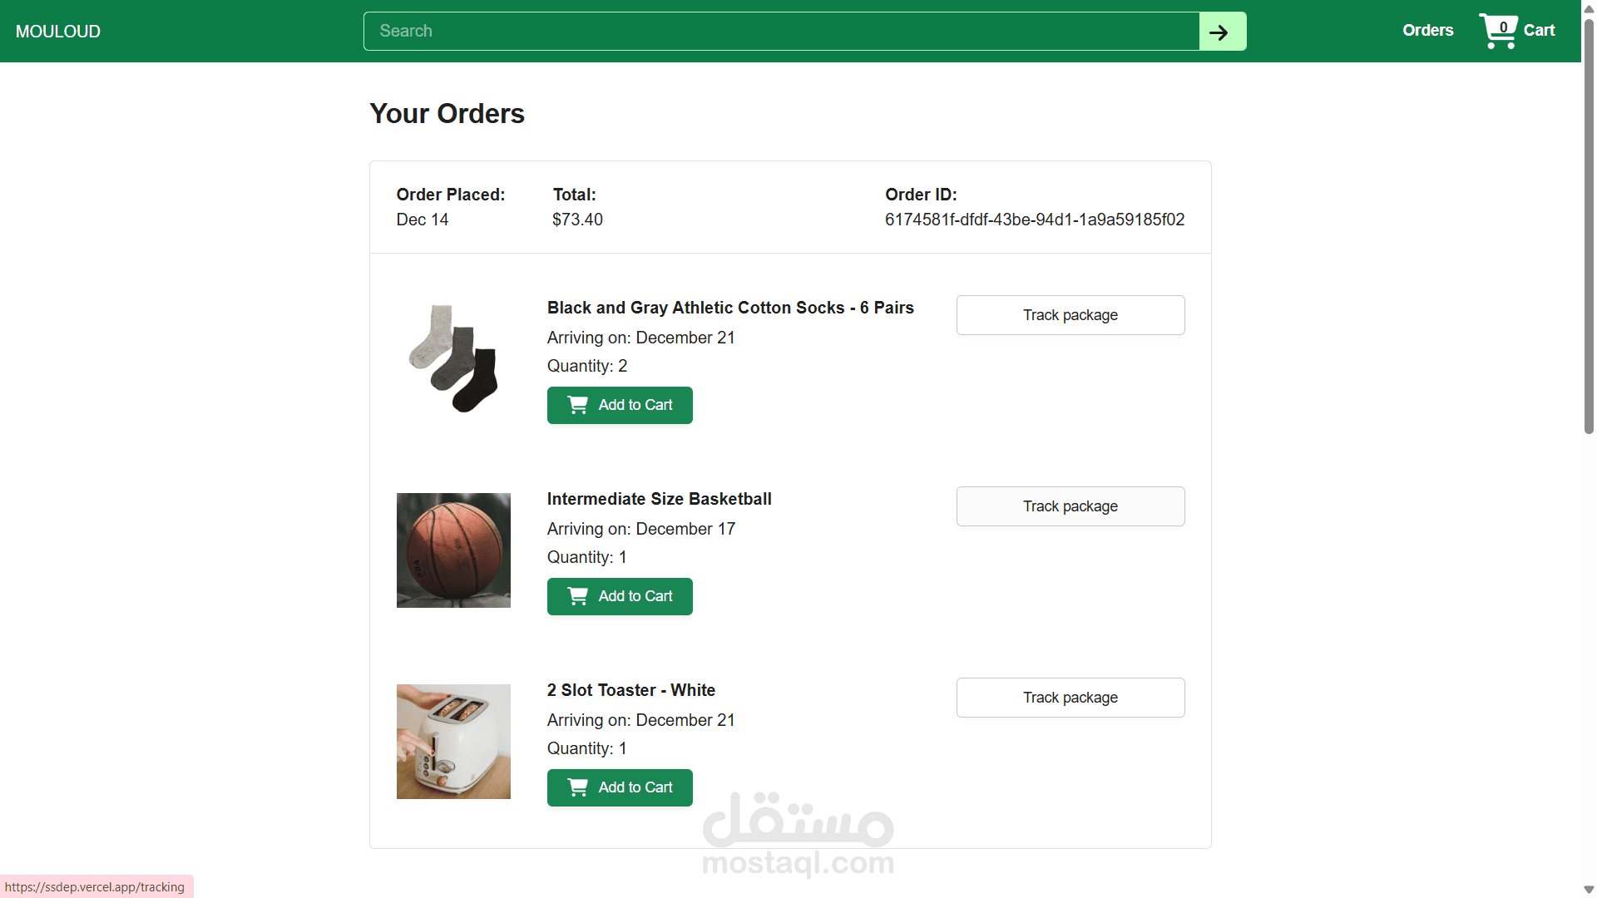Click the order ID value text
This screenshot has width=1597, height=898.
click(x=1034, y=220)
